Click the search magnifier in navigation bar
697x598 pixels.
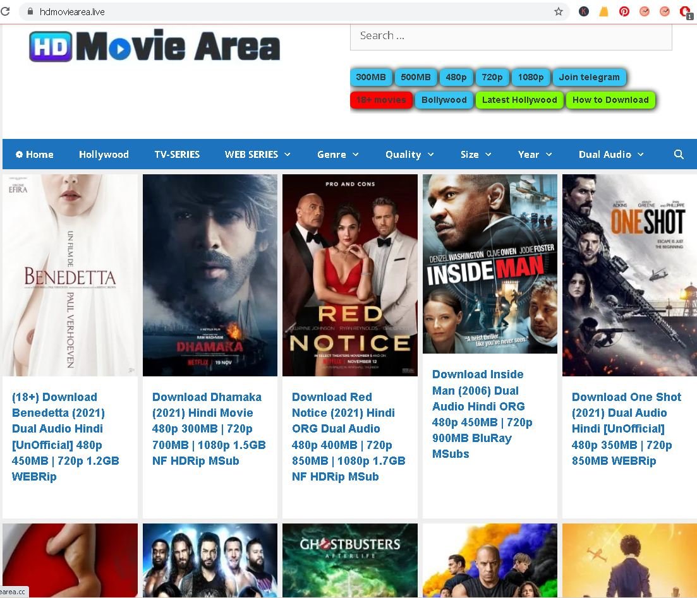click(678, 154)
